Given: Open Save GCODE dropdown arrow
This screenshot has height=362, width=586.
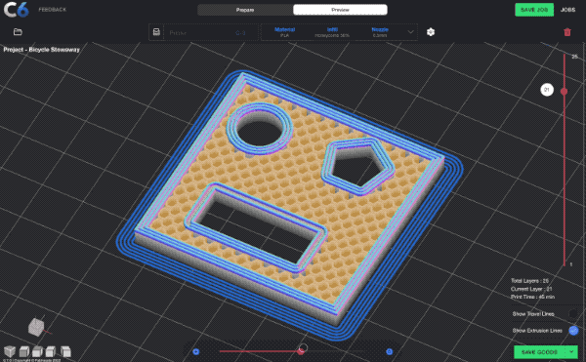Looking at the screenshot, I should [571, 352].
